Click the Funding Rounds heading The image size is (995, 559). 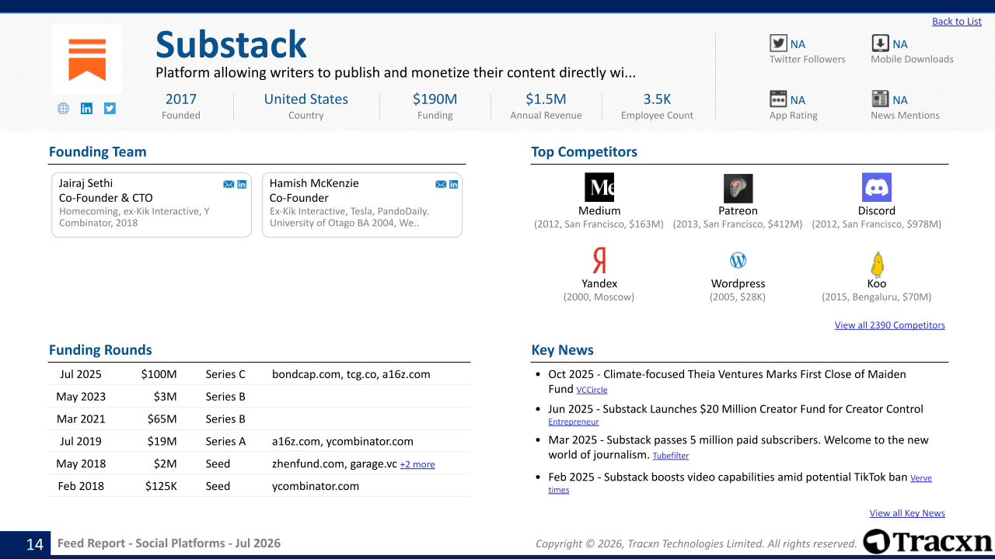point(100,350)
